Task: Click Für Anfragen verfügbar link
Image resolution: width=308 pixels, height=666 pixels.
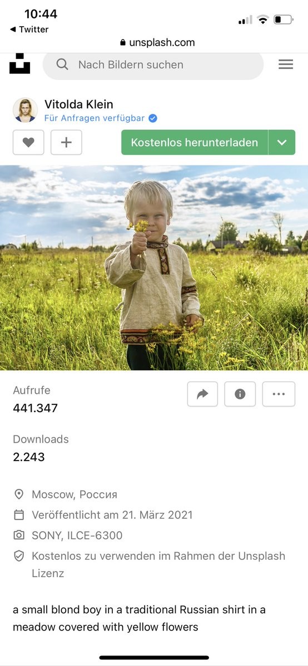Action: coord(95,118)
